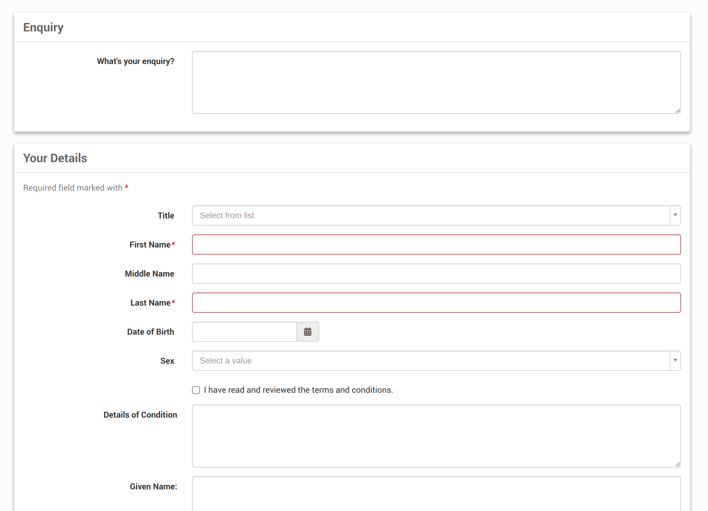Click the 'Enquiry' section heading
Viewport: 708px width, 511px height.
(43, 27)
